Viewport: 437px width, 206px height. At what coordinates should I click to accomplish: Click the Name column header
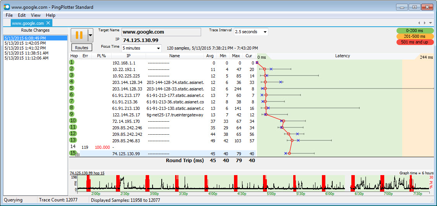[175, 56]
